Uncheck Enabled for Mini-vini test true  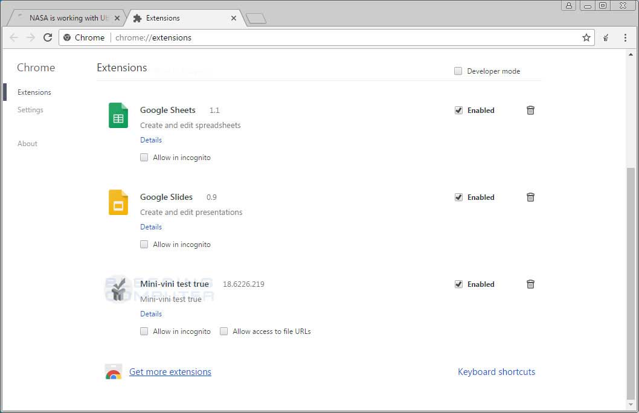point(458,284)
